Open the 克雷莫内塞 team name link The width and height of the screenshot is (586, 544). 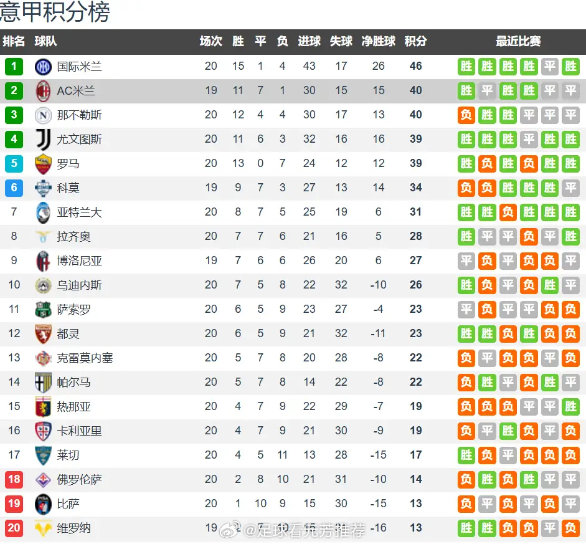click(85, 358)
